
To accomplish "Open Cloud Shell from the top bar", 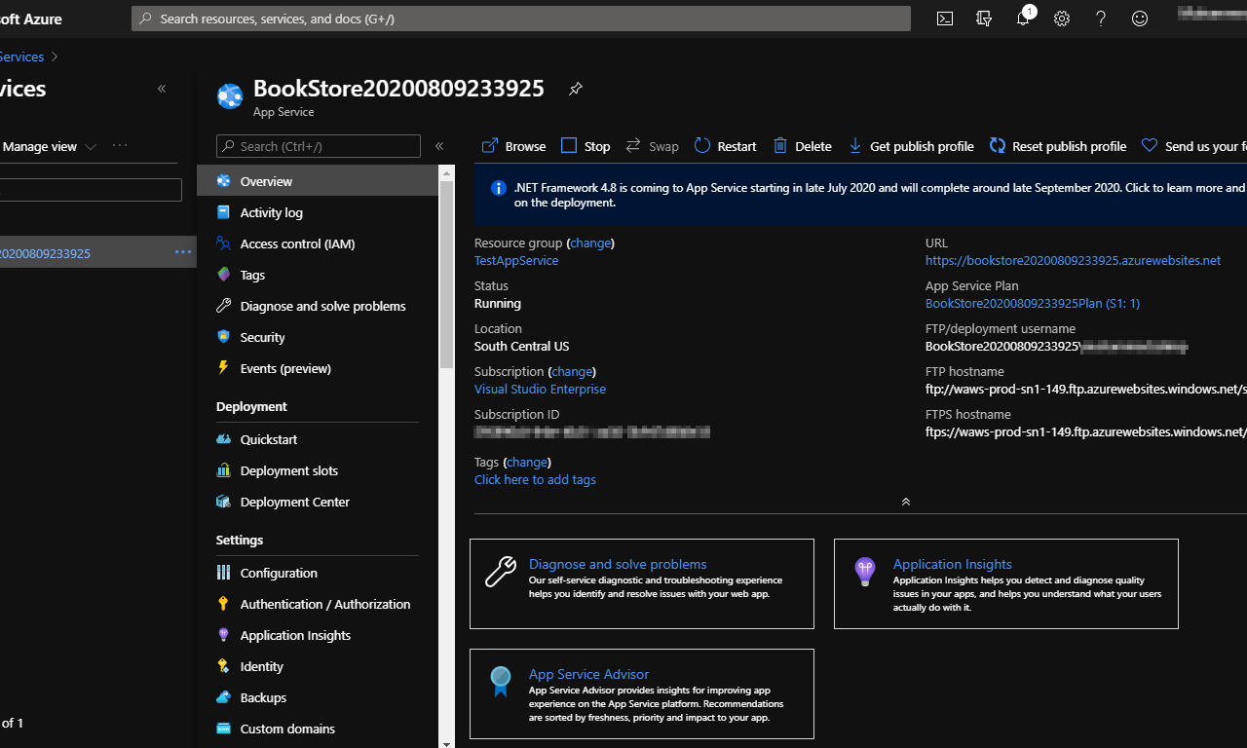I will [x=944, y=19].
